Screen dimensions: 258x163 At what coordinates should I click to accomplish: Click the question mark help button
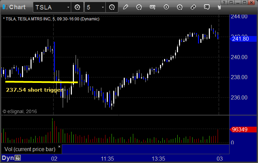pyautogui.click(x=224, y=2)
